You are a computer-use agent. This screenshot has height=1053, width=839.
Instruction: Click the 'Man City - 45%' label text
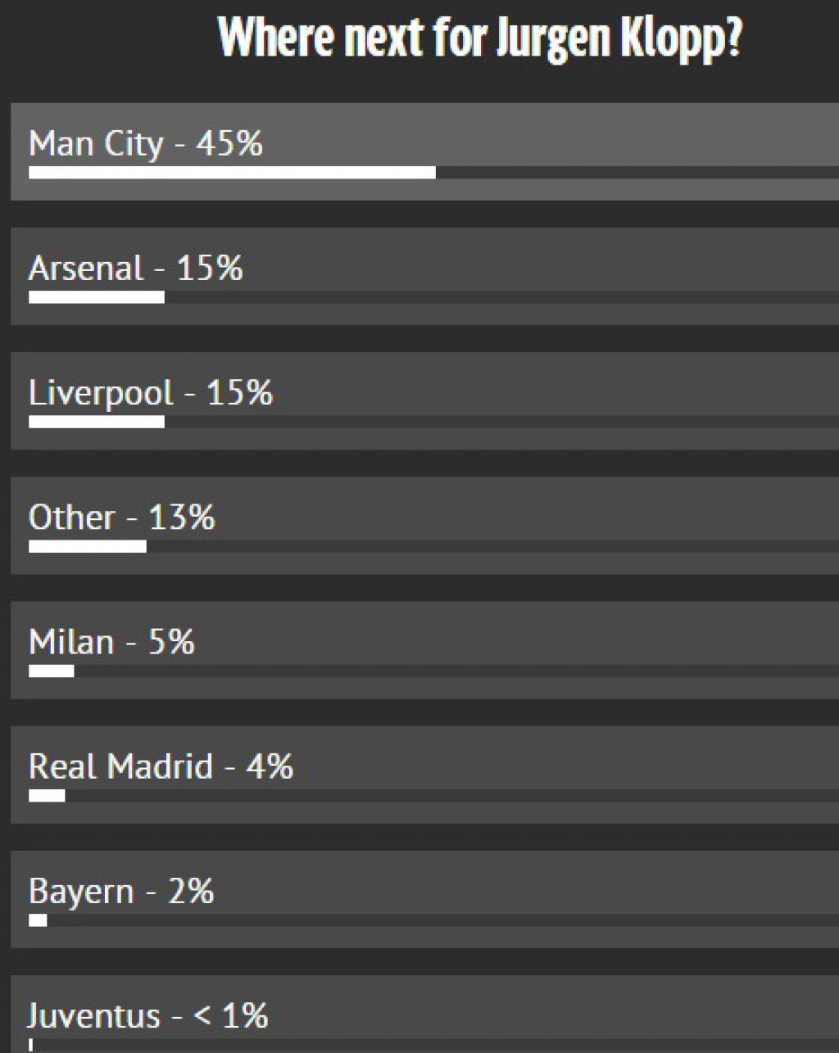pos(146,144)
